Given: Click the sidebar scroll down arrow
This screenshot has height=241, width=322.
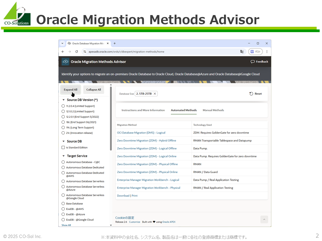Looking at the screenshot, I should (111, 225).
